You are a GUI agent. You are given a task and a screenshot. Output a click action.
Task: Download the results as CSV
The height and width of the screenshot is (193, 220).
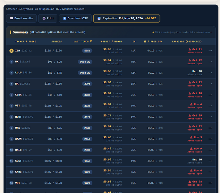point(75,18)
